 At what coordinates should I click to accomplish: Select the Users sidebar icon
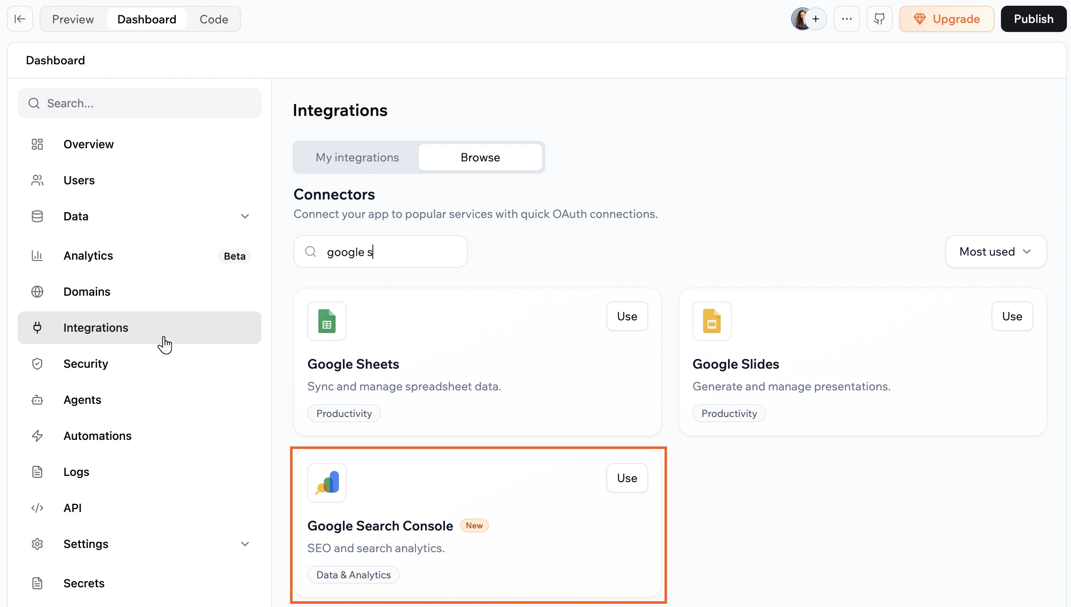pos(37,180)
